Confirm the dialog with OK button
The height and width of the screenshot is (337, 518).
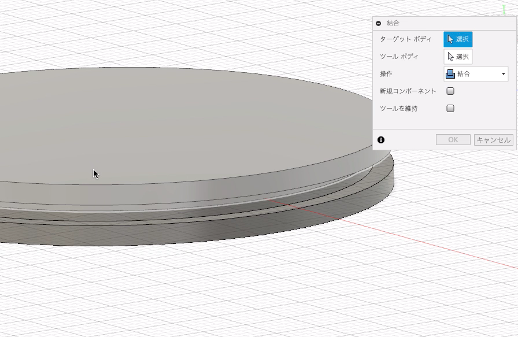453,140
